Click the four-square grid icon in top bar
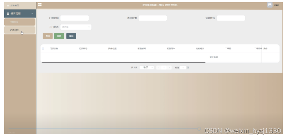Image resolution: width=287 pixels, height=138 pixels. [40, 5]
